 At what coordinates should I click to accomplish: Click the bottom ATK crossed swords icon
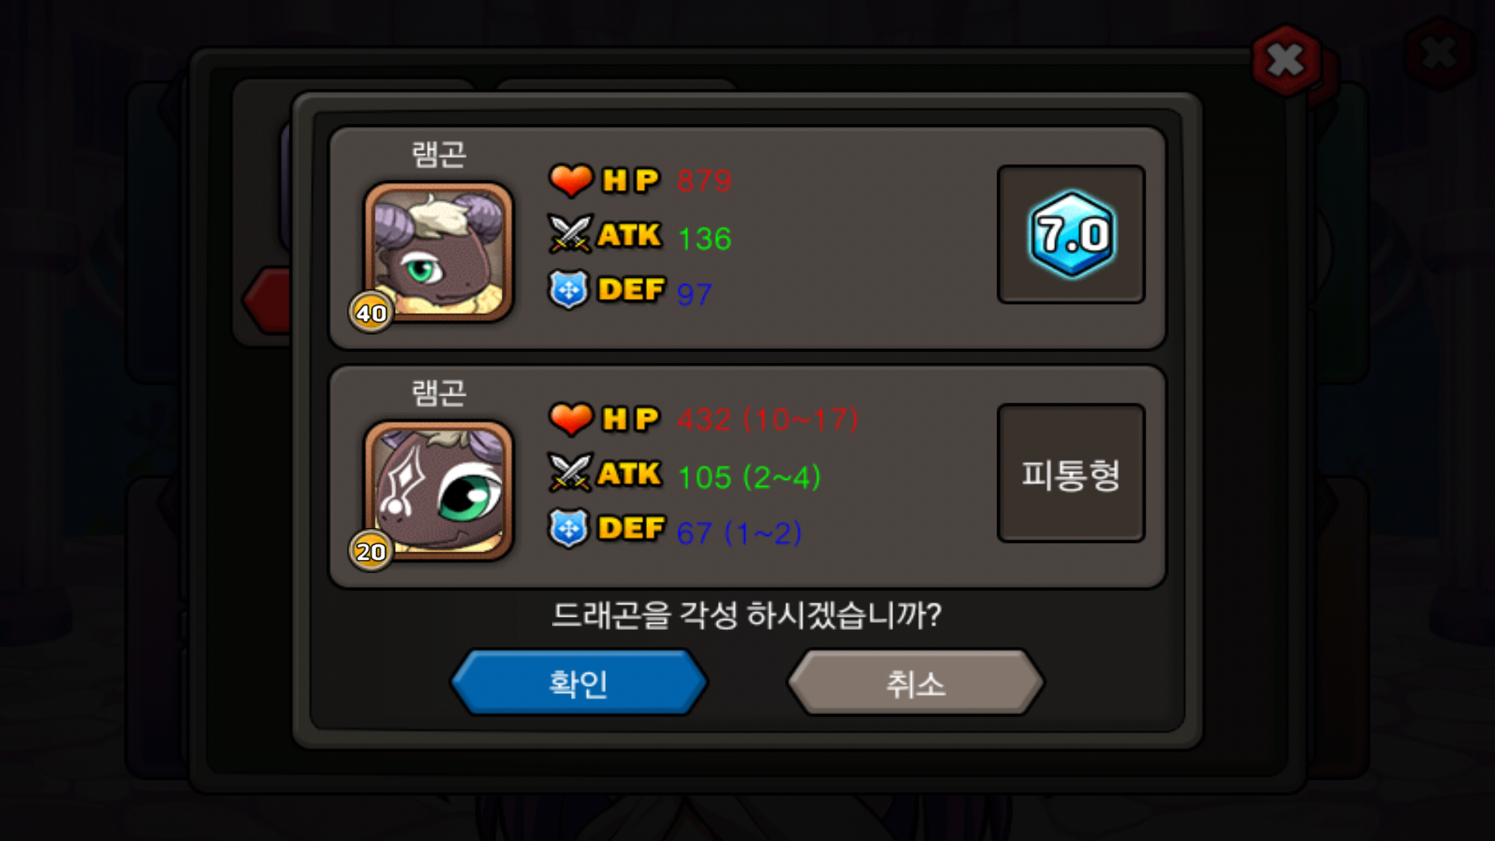[x=571, y=473]
